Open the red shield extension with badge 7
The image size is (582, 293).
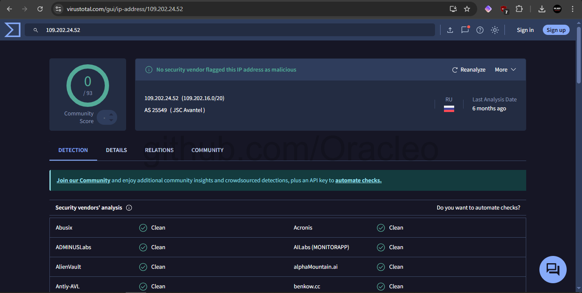[x=504, y=9]
